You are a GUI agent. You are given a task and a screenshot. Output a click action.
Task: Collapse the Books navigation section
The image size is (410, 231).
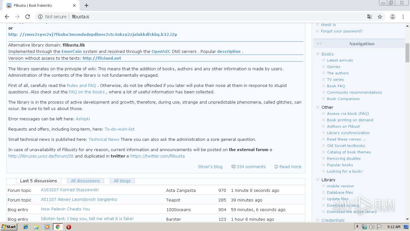click(x=318, y=54)
